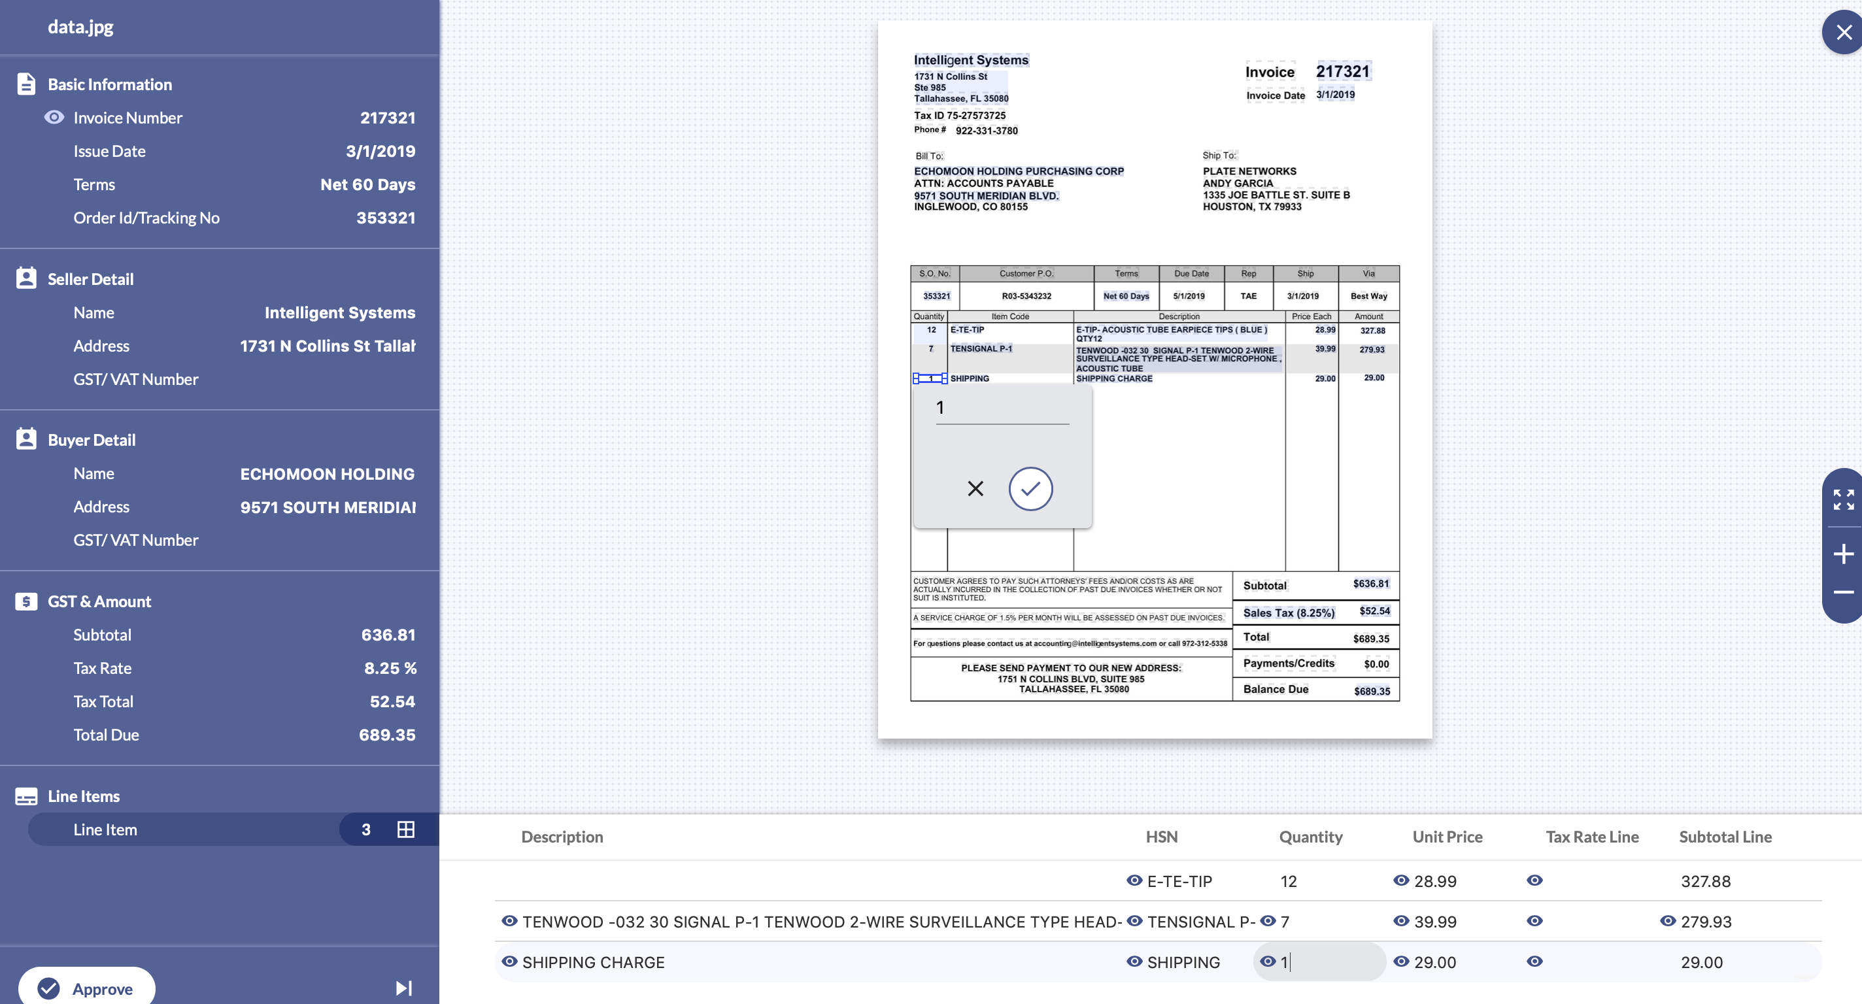Select the Subtotal 636.81 field
Image resolution: width=1862 pixels, height=1004 pixels.
244,634
